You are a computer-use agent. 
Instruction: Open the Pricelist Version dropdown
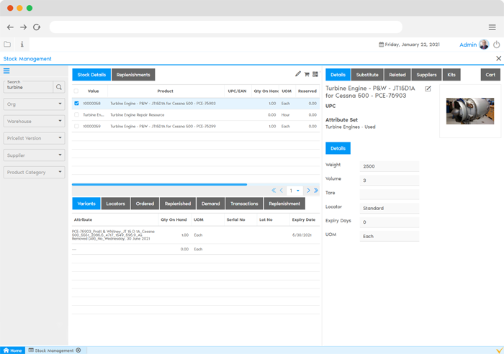tap(34, 137)
